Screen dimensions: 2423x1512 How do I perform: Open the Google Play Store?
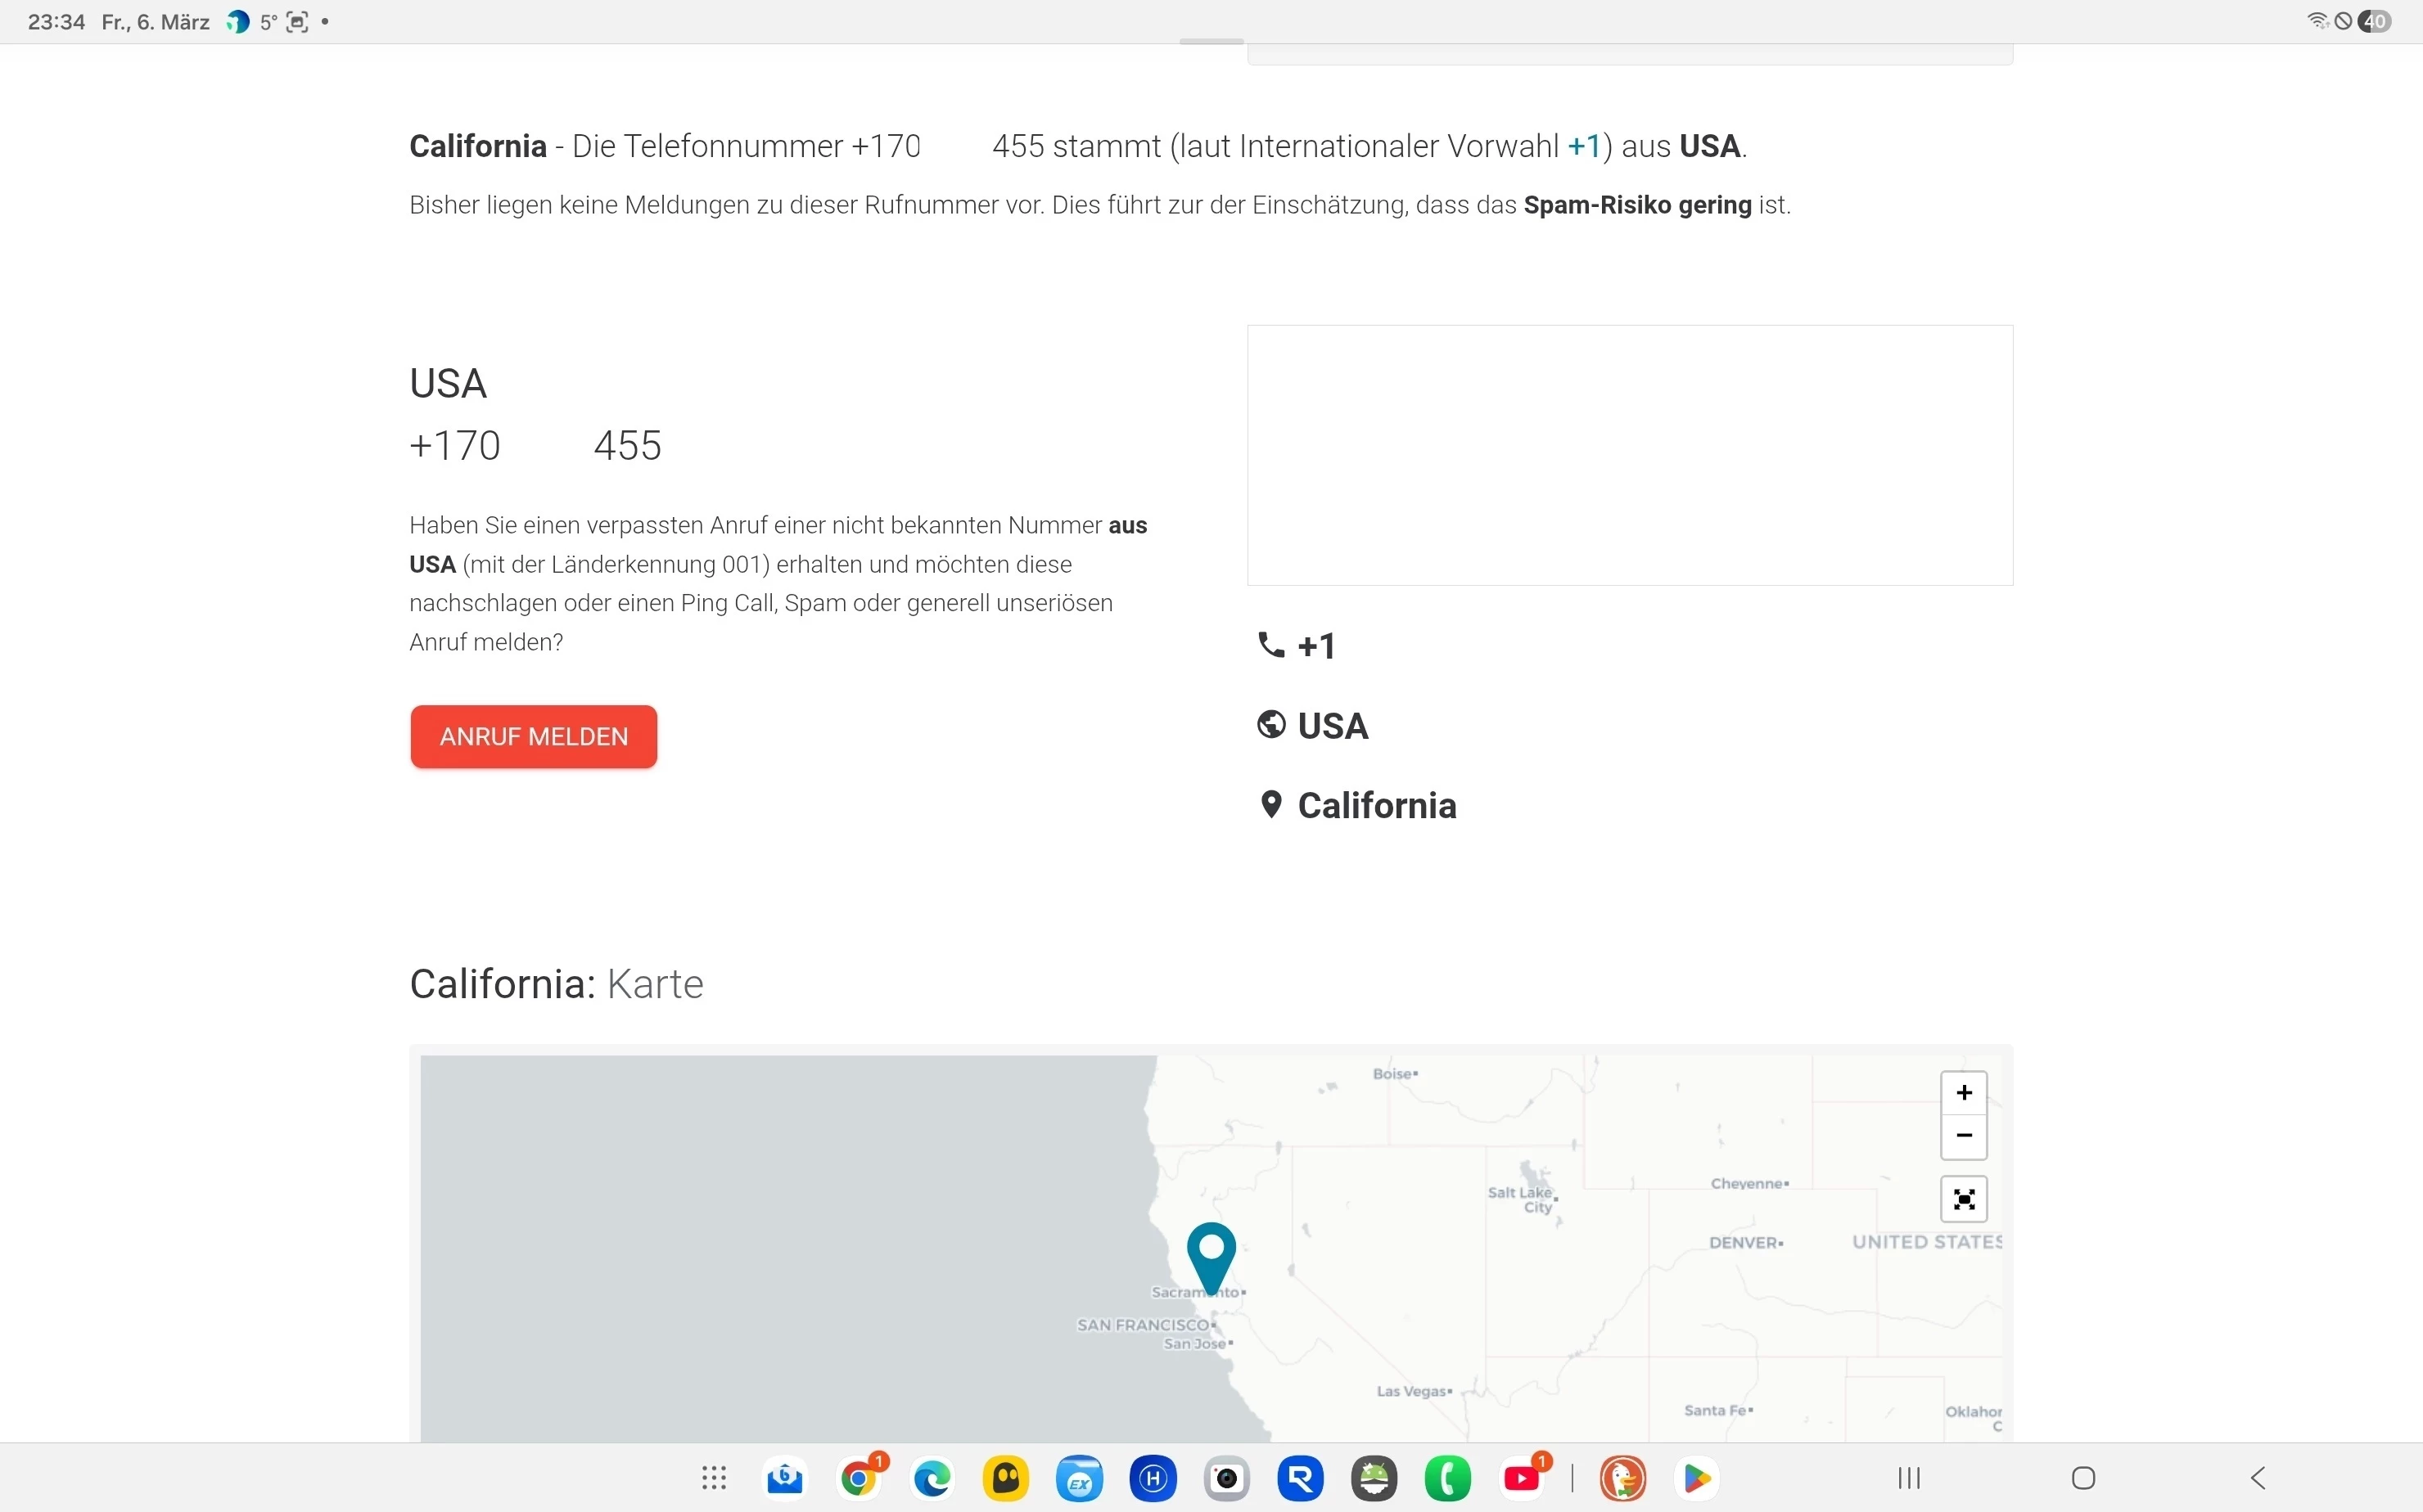[x=1697, y=1478]
